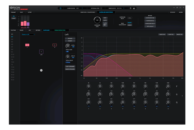This screenshot has width=194, height=130.
Task: Open the ADAT tab
Action: [x=21, y=12]
